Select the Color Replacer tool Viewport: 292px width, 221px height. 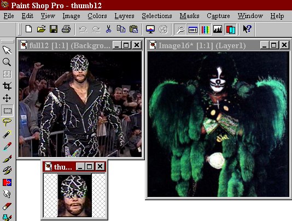tap(7, 182)
